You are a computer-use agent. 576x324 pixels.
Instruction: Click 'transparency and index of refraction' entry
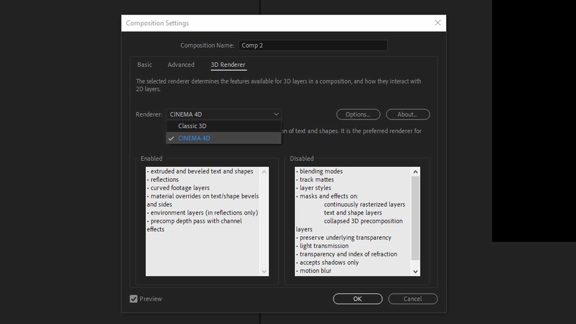click(x=348, y=254)
